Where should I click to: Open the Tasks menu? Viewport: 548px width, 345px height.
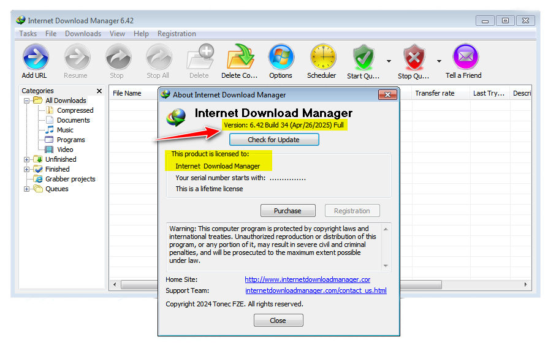28,34
